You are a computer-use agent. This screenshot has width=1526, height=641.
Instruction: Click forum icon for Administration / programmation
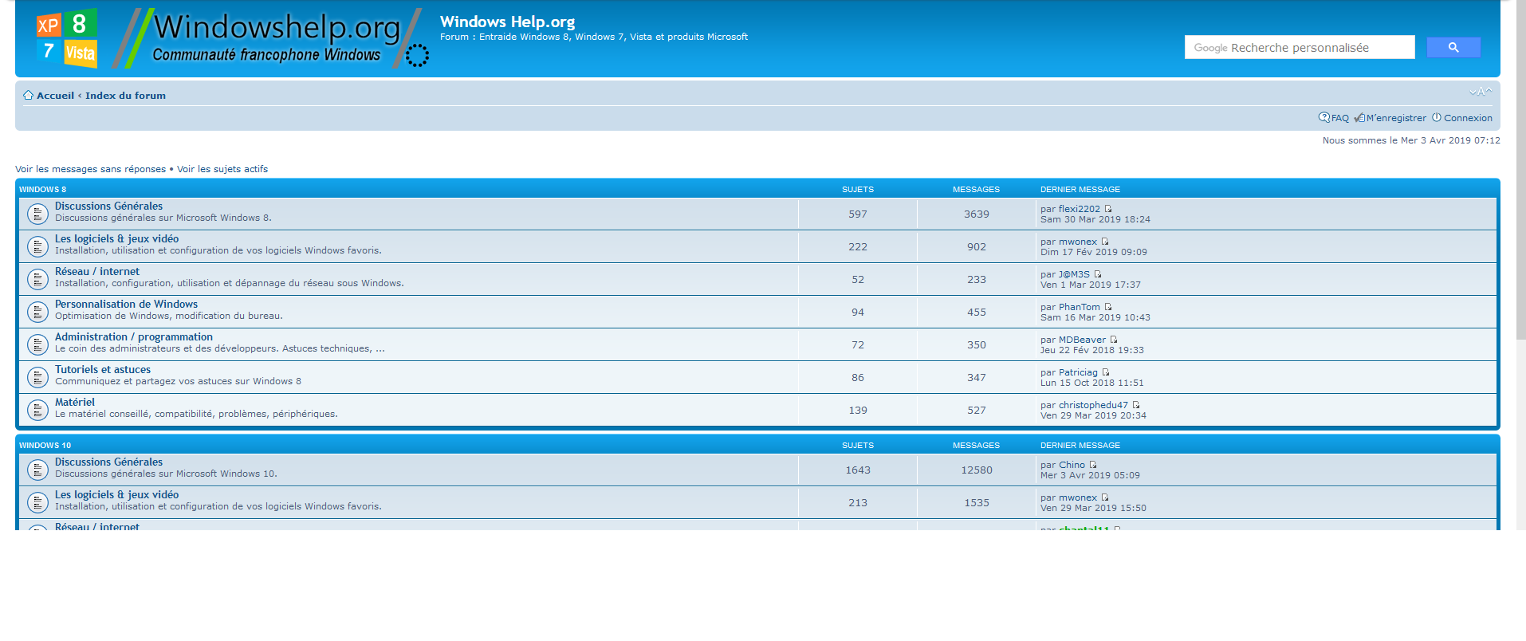pos(37,344)
